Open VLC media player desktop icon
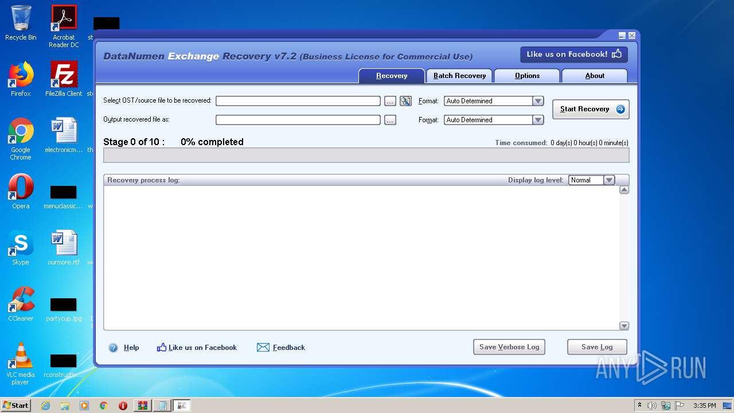The height and width of the screenshot is (413, 734). click(x=21, y=364)
